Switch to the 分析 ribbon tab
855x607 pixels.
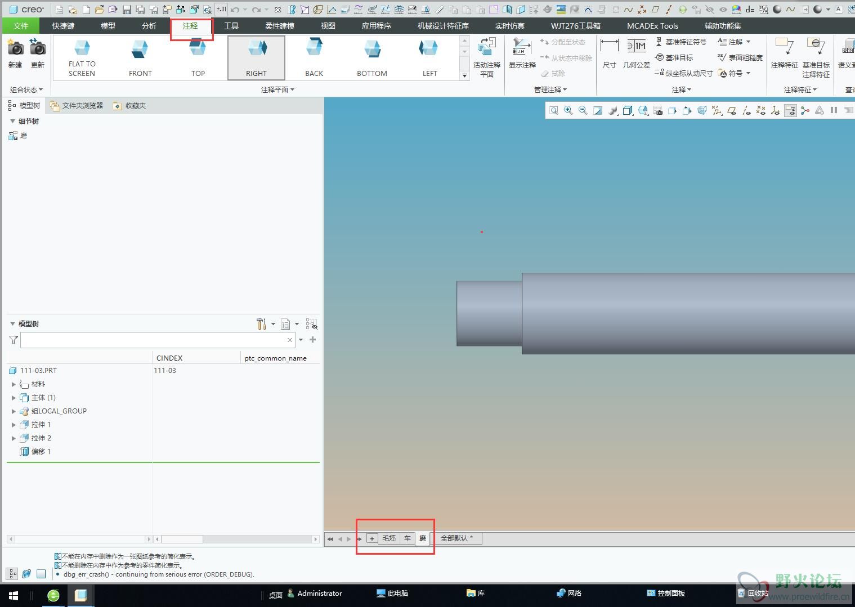(149, 26)
